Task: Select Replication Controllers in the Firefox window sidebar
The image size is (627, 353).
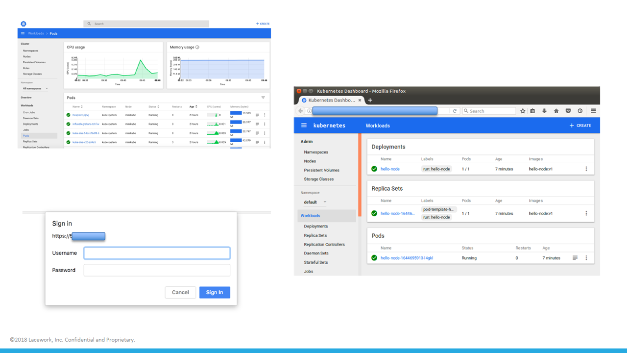Action: pos(324,244)
